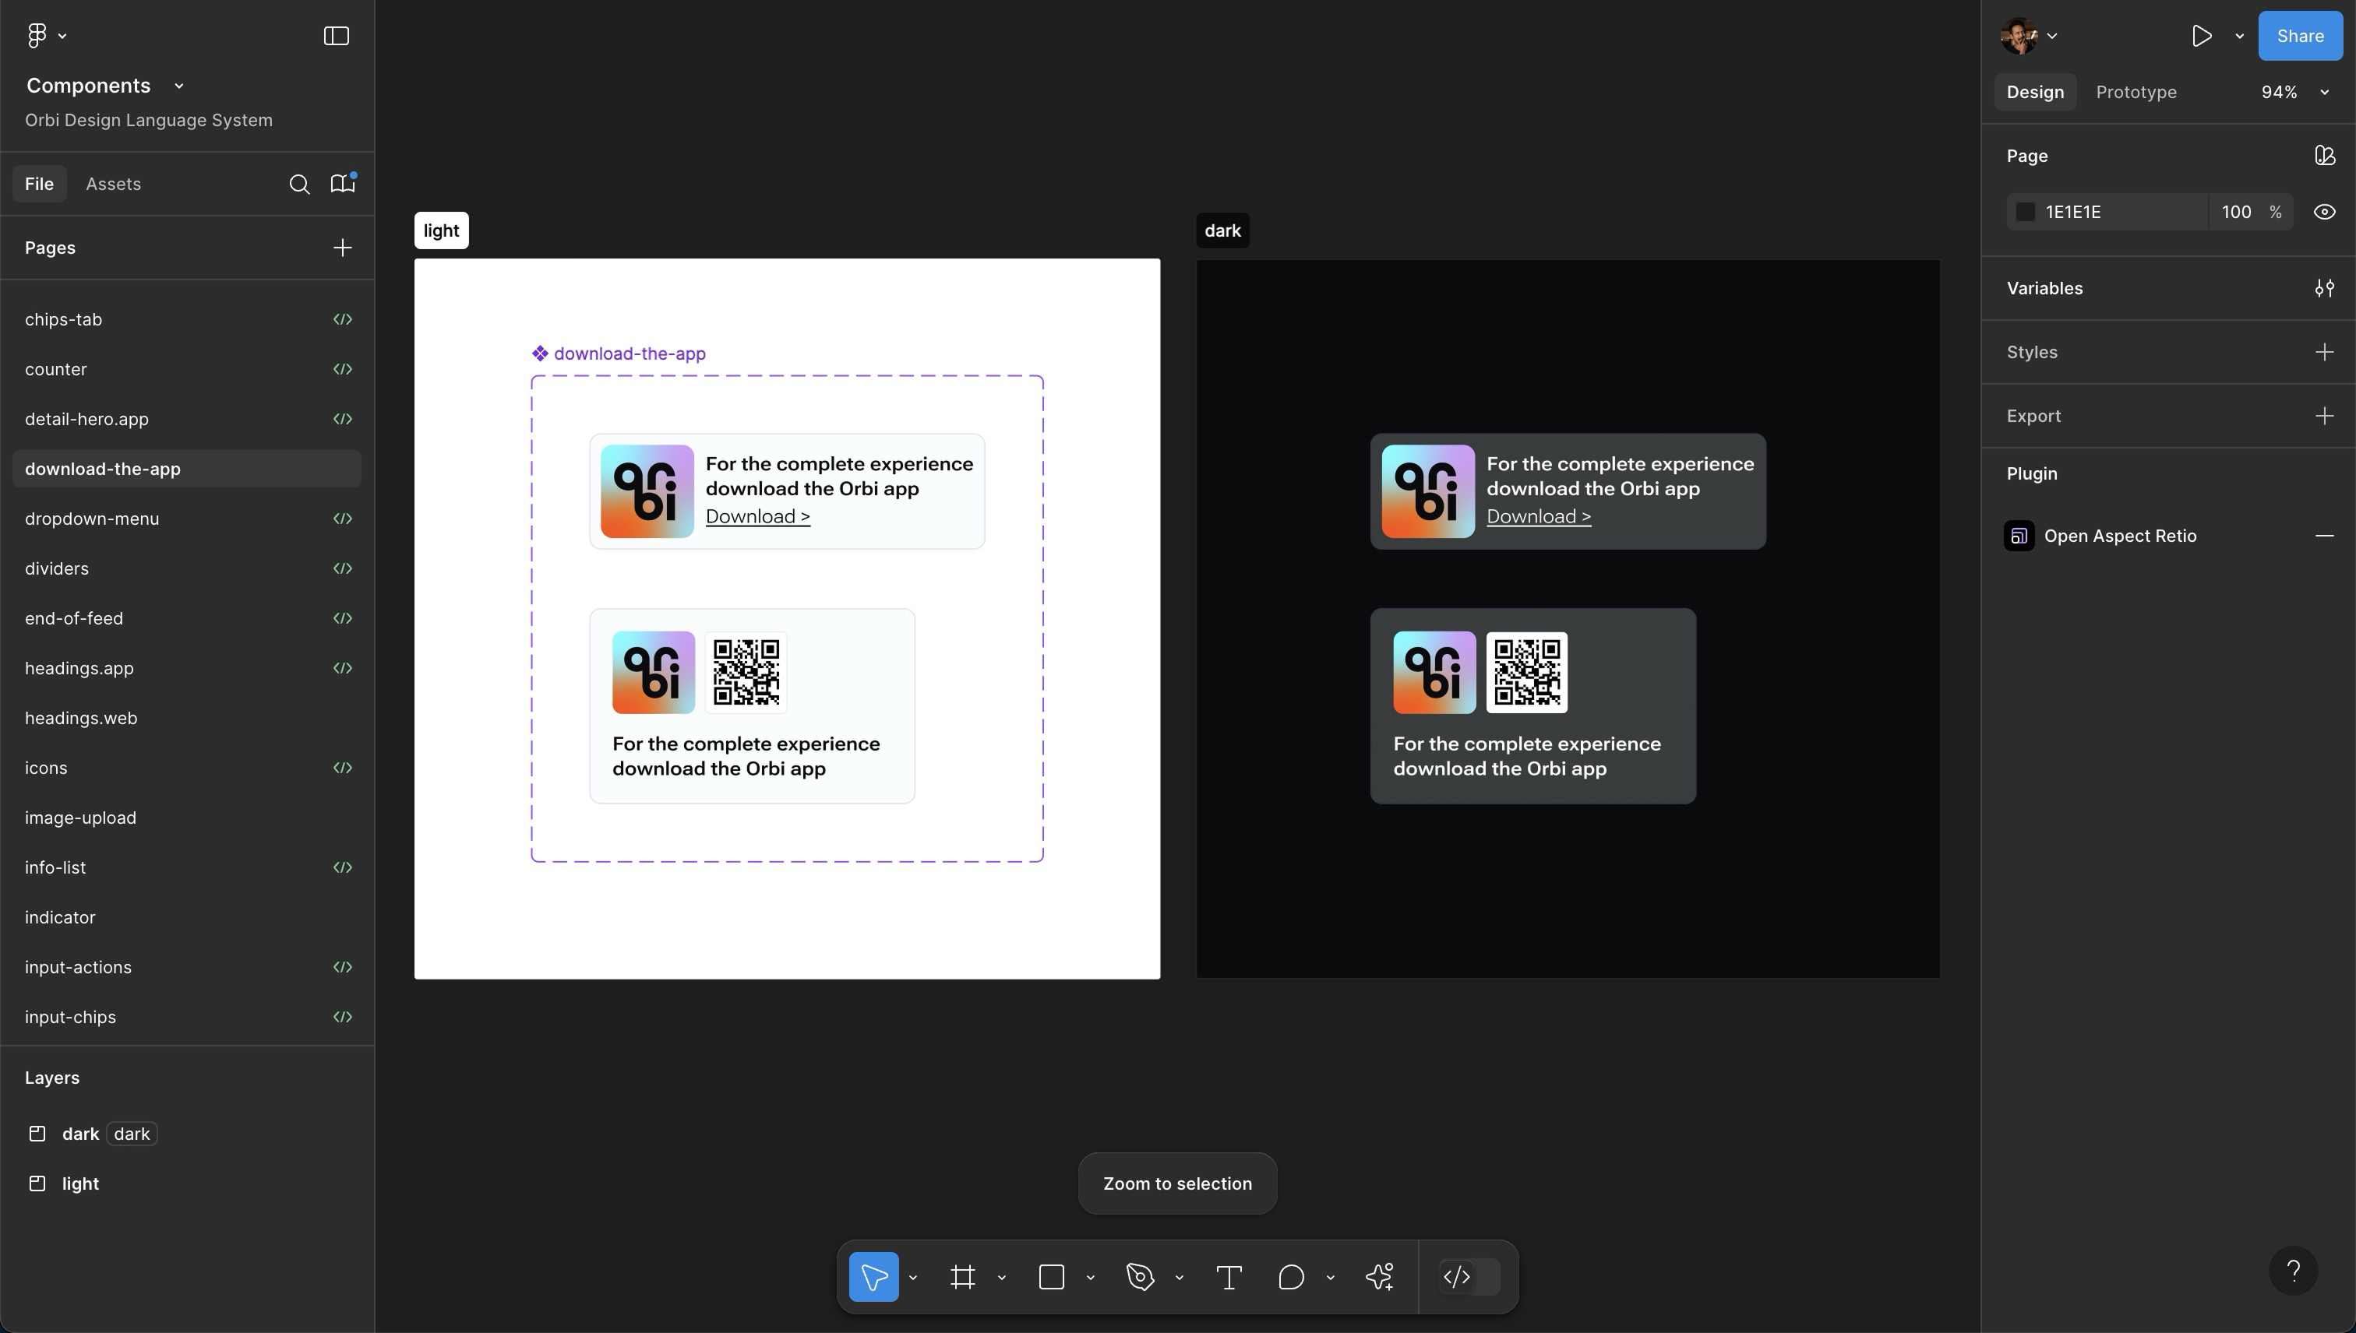Switch to the File tab
The image size is (2356, 1333).
point(40,184)
